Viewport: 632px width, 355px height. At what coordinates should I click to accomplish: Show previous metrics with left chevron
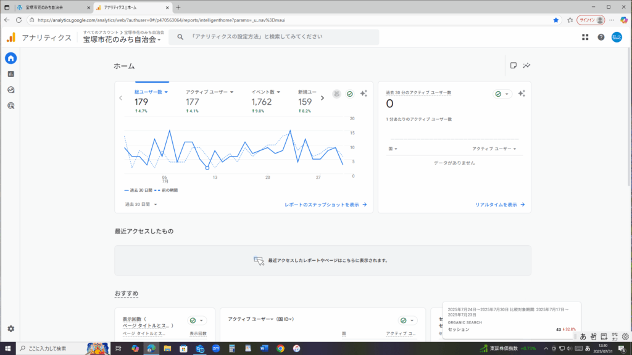coord(120,98)
